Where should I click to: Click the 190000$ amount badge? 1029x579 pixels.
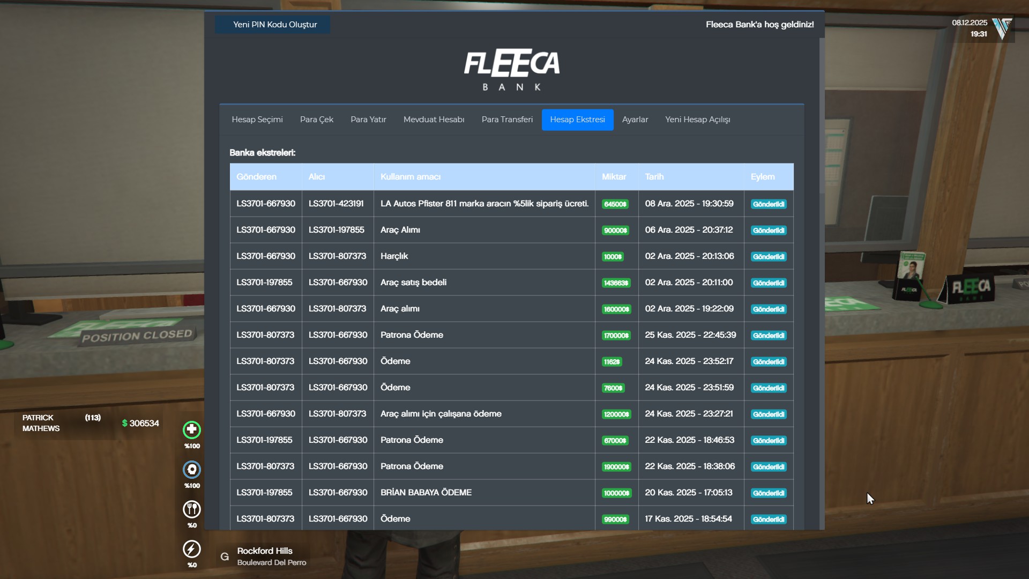click(x=616, y=467)
